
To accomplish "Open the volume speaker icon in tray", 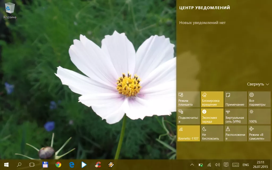I will pyautogui.click(x=217, y=165).
